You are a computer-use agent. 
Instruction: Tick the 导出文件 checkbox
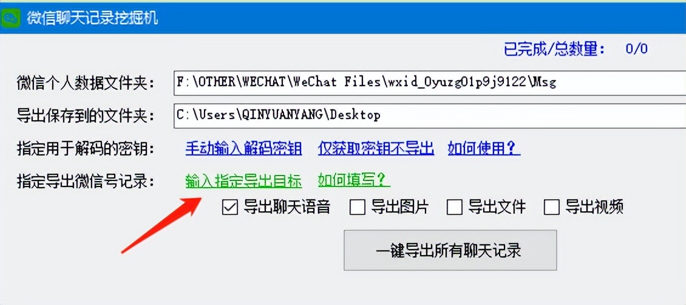tap(455, 207)
